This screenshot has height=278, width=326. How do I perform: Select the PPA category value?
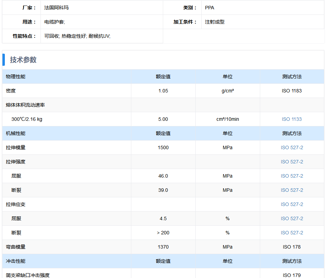pos(210,8)
